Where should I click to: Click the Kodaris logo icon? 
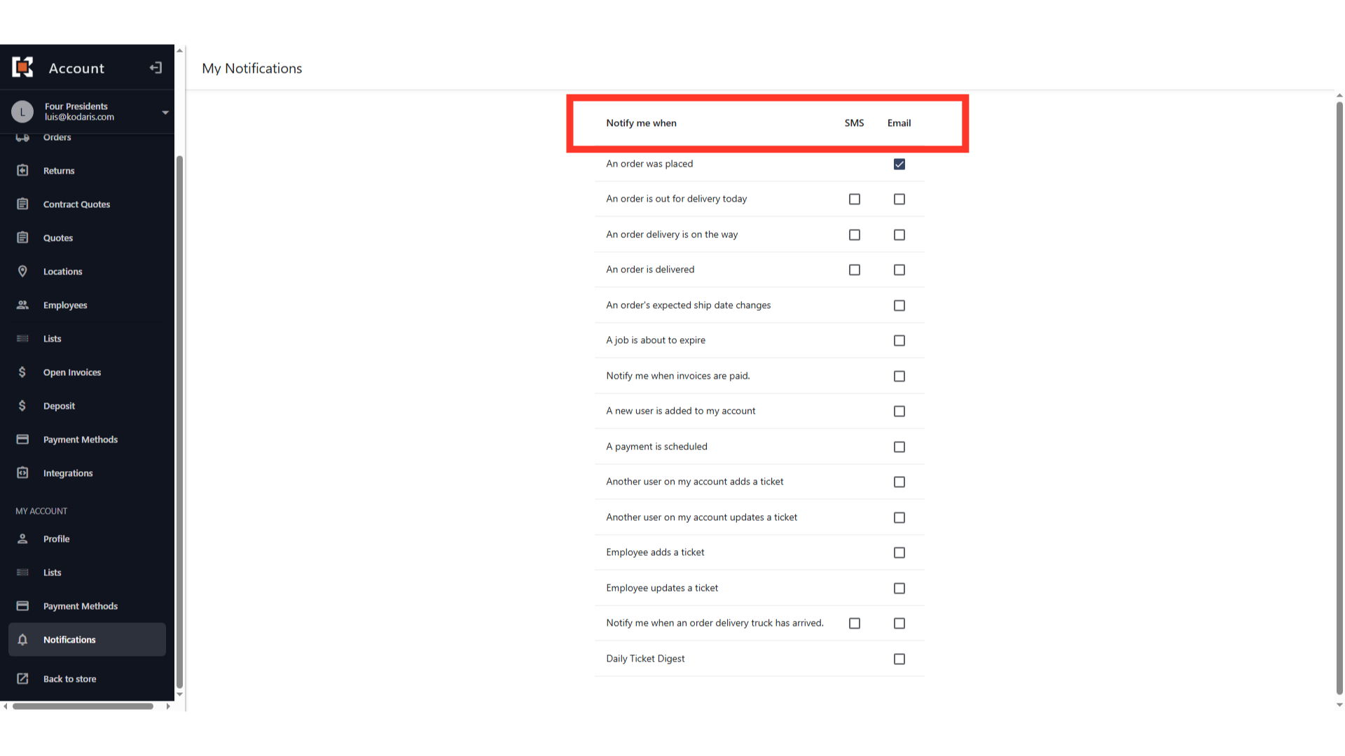(22, 67)
